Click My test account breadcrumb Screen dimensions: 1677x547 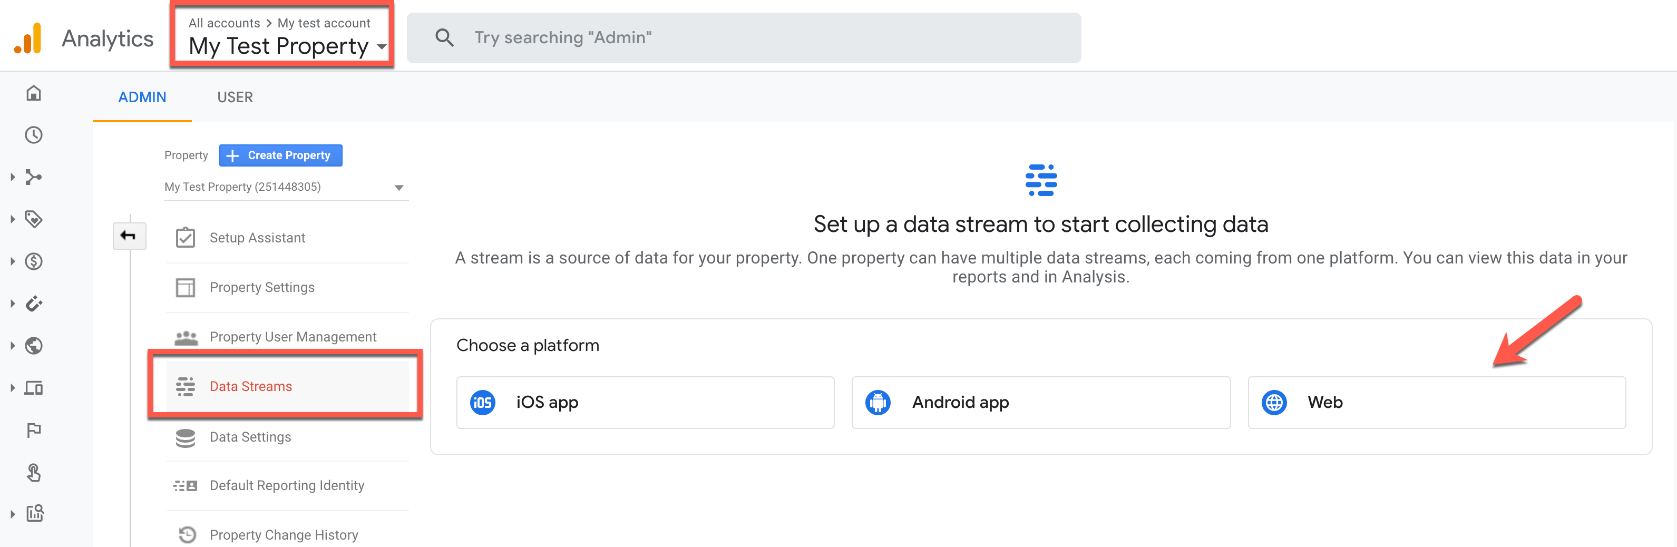tap(324, 23)
